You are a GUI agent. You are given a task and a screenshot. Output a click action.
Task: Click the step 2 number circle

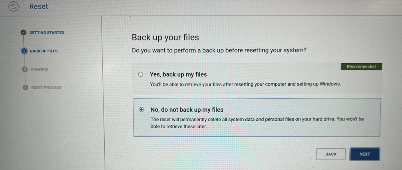24,51
